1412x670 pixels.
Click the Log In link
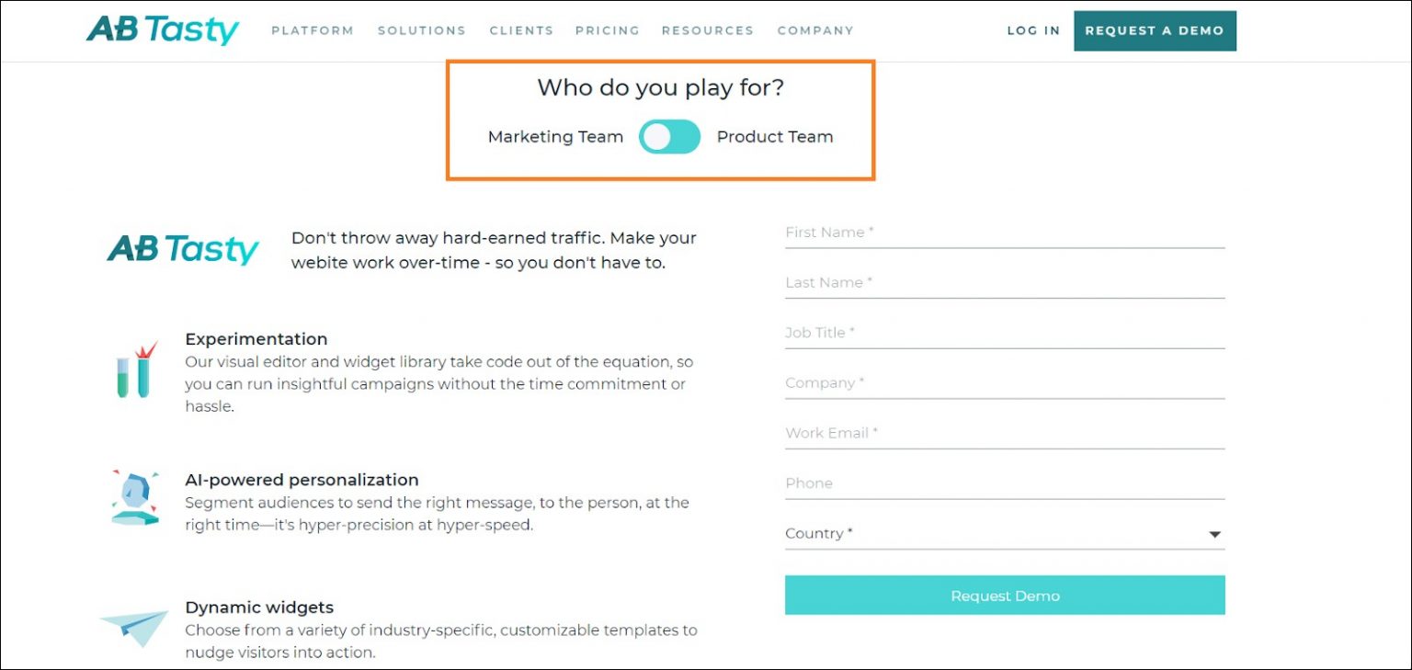click(x=1033, y=30)
